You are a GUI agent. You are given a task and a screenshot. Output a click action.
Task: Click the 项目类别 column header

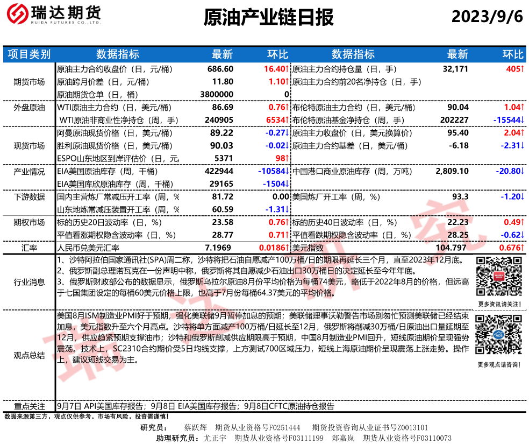tap(29, 54)
